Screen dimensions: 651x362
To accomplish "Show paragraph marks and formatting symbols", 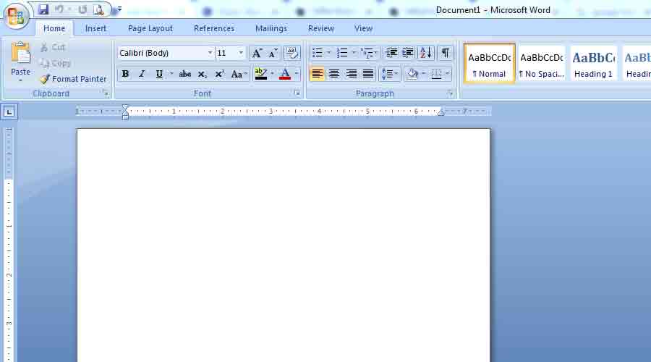I will [445, 53].
